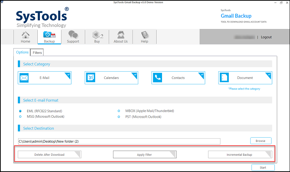Click the 'Please select the category' note

point(244,89)
